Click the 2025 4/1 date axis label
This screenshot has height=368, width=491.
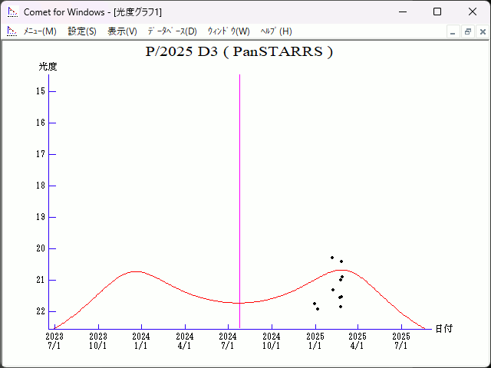[x=358, y=341]
